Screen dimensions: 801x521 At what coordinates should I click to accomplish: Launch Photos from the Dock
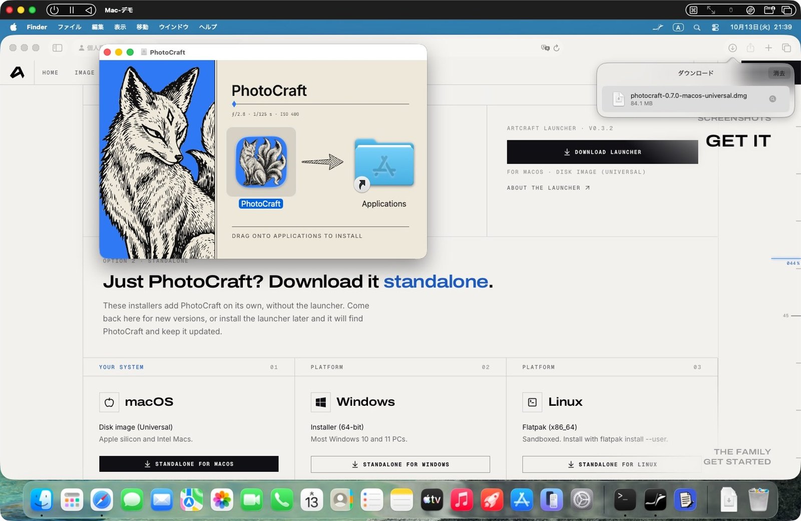pyautogui.click(x=222, y=499)
